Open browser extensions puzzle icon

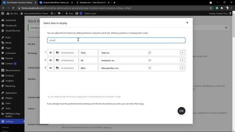coord(222,8)
